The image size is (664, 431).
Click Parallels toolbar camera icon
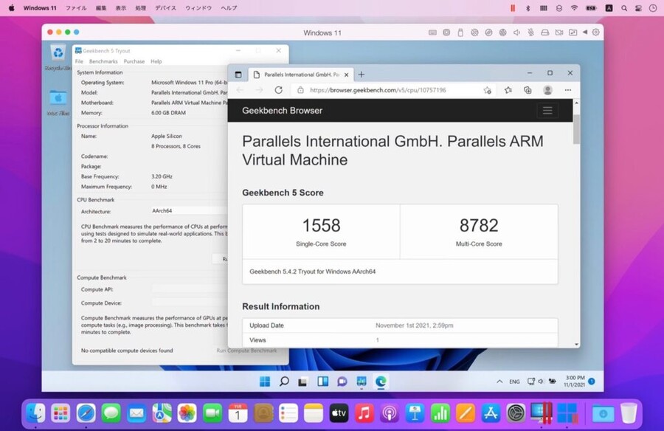[559, 32]
